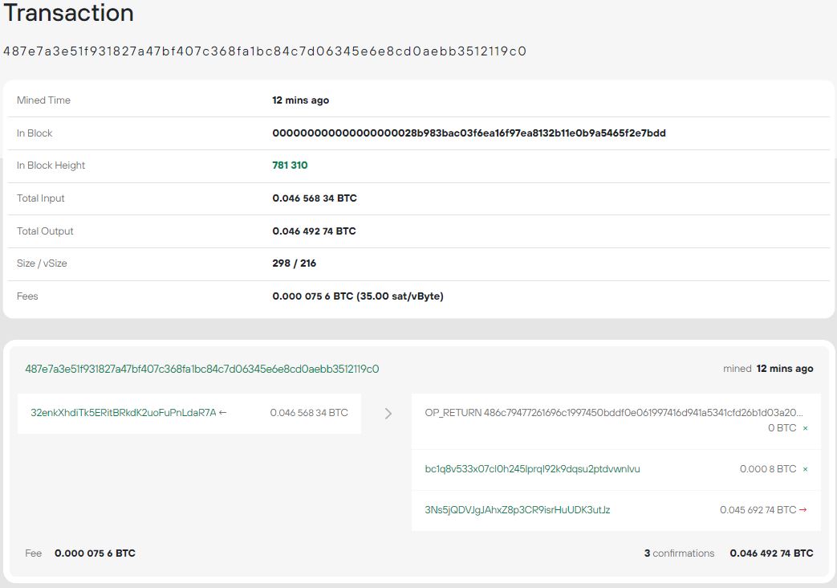837x588 pixels.
Task: Click the chevron between inputs and outputs
Action: tap(388, 414)
